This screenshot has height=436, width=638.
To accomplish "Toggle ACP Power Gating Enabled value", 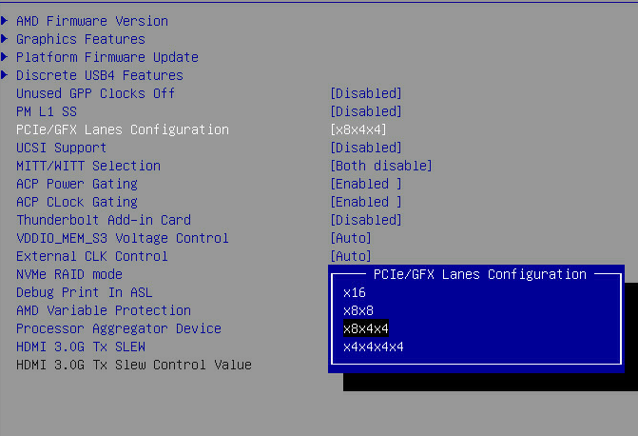I will (x=366, y=184).
